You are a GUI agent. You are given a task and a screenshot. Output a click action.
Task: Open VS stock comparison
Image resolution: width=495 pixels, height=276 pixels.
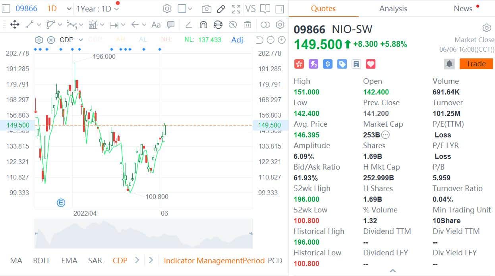(x=251, y=8)
